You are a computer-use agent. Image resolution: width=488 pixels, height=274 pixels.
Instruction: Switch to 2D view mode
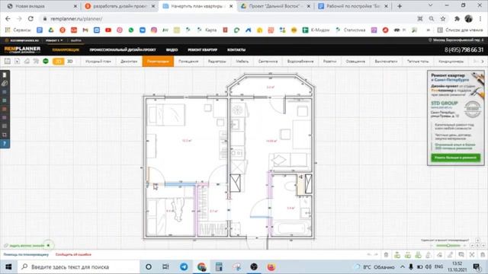click(x=58, y=62)
